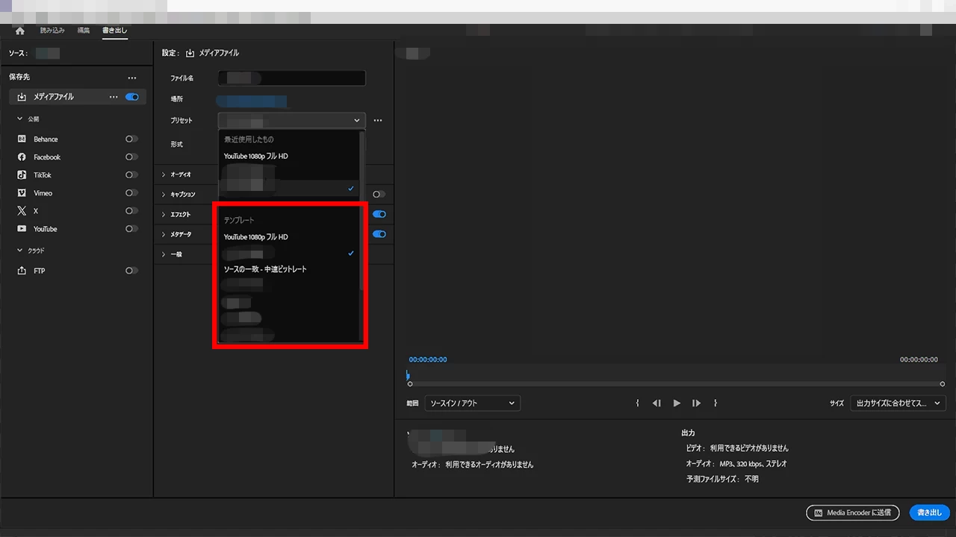
Task: Open the 保存先 more options menu
Action: (132, 78)
